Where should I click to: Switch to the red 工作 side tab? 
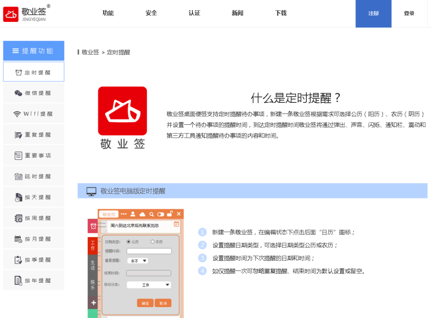[x=93, y=246]
